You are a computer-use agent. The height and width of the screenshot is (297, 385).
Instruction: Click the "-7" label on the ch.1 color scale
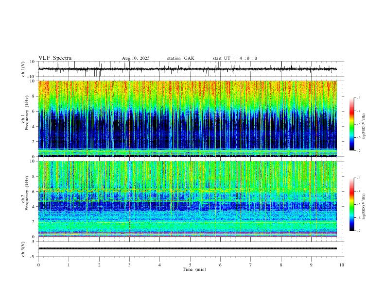pos(359,150)
